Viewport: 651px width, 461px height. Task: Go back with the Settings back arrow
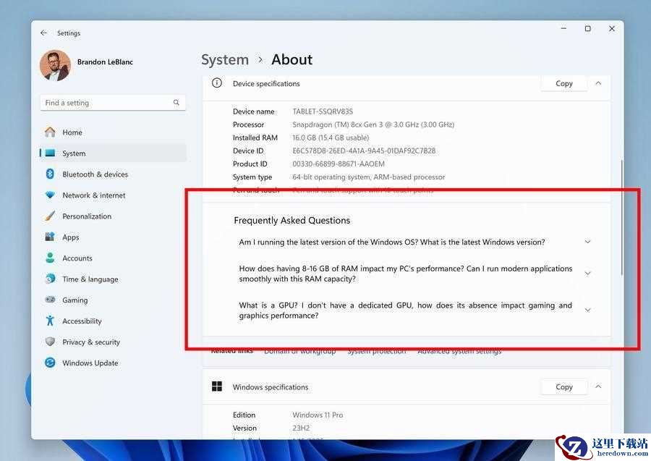click(43, 33)
